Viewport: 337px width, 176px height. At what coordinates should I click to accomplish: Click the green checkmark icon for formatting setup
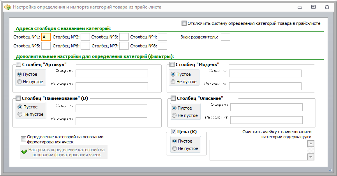pyautogui.click(x=24, y=152)
